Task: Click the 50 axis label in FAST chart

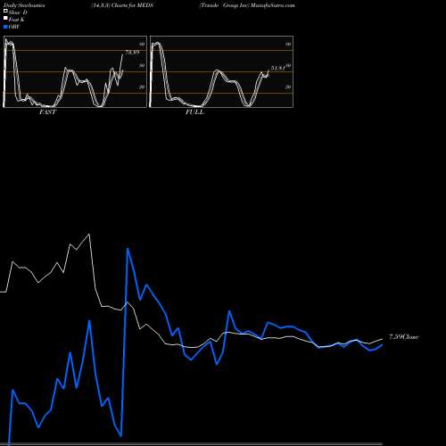Action: pos(142,65)
